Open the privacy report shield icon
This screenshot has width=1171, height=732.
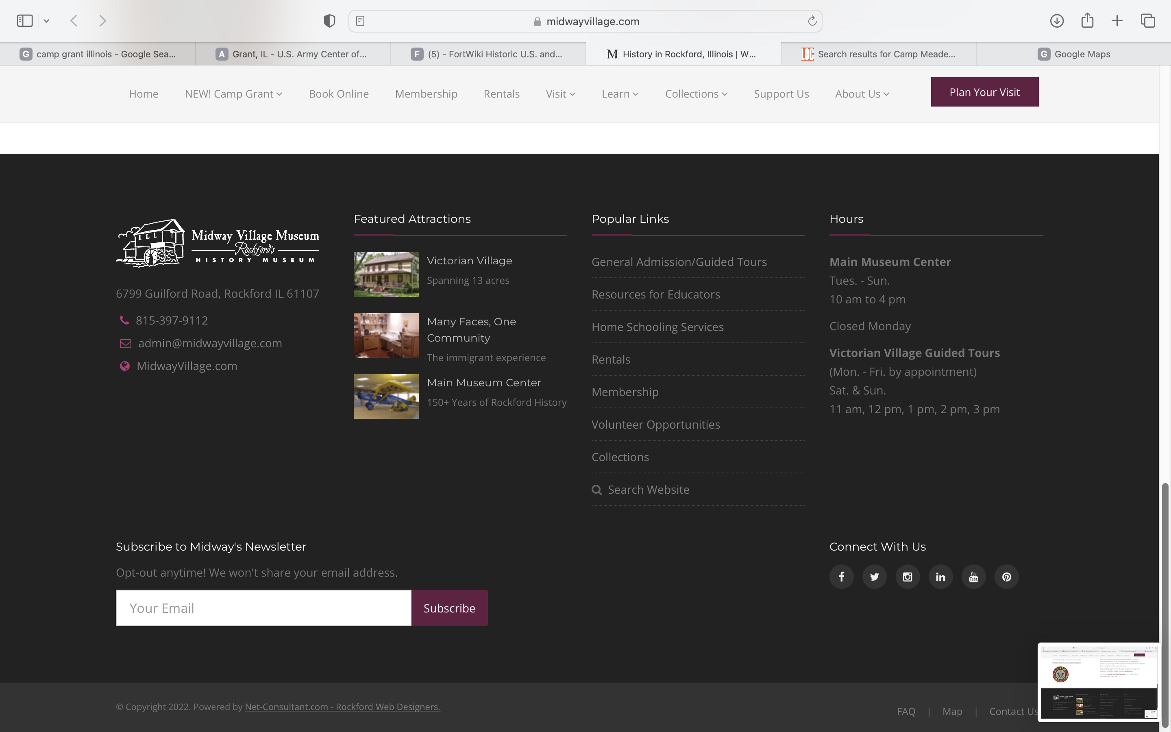click(329, 21)
